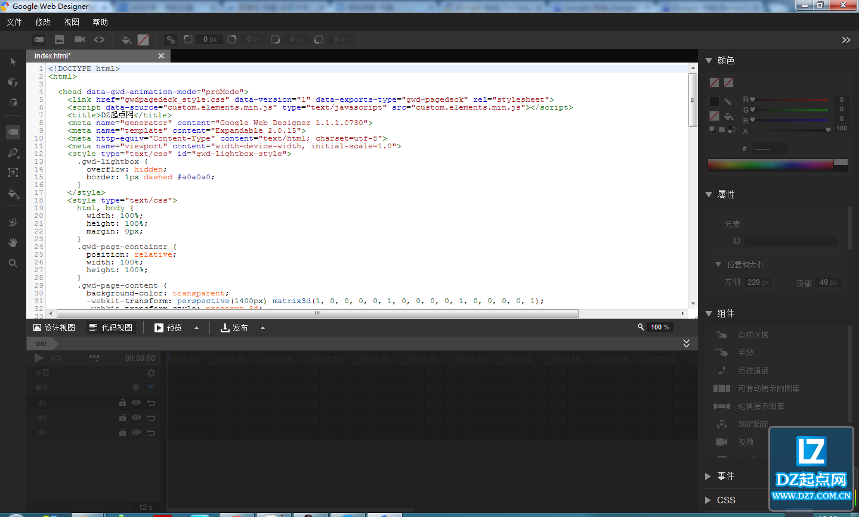Close the index.html tab
Image resolution: width=859 pixels, height=517 pixels.
coord(161,55)
